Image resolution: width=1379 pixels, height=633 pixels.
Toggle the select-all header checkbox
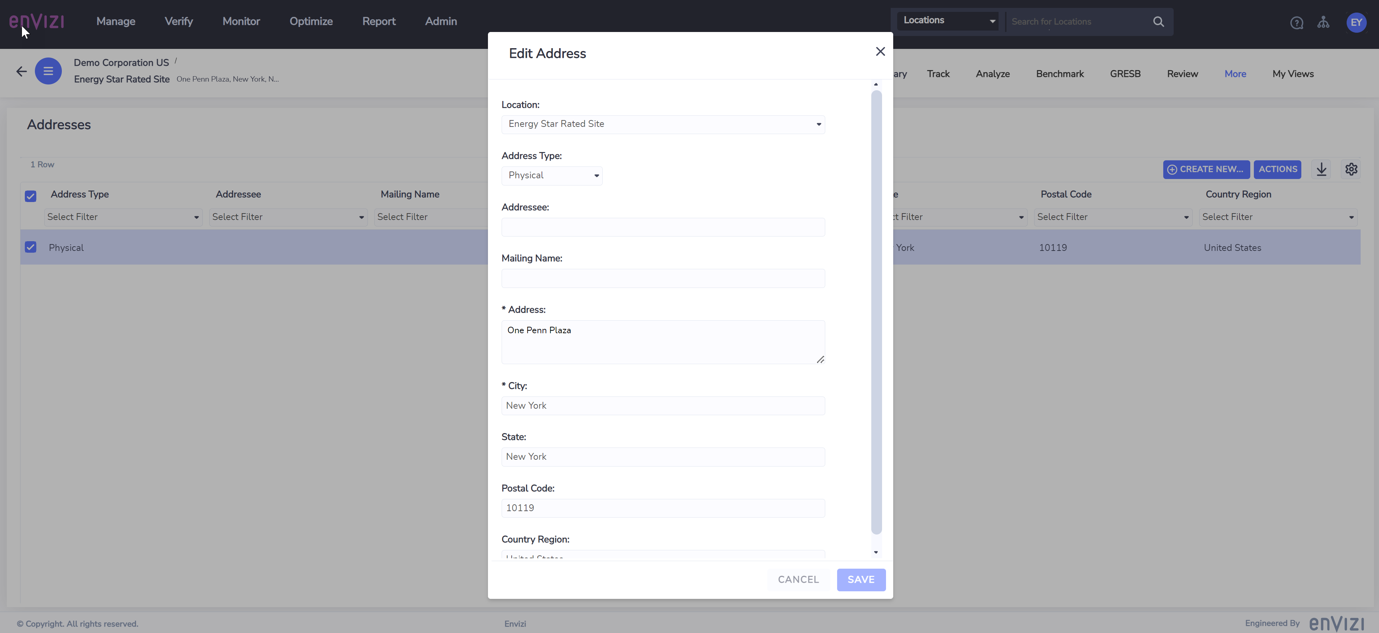coord(31,196)
